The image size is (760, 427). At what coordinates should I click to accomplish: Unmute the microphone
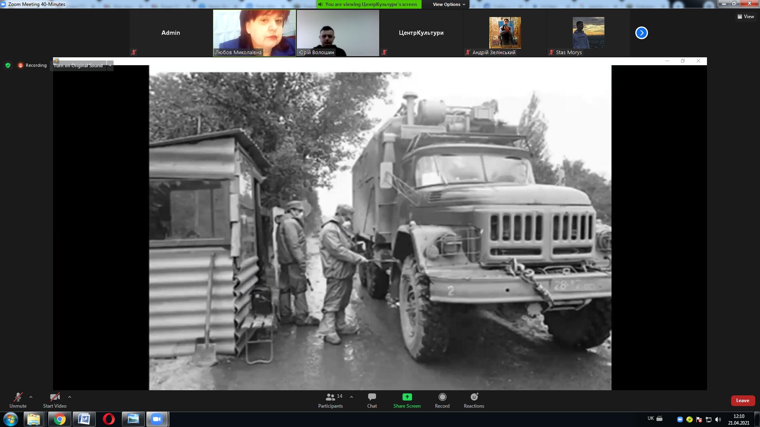pyautogui.click(x=18, y=397)
